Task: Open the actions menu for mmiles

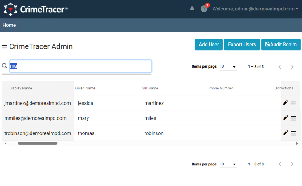Action: click(293, 118)
